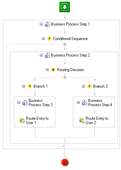The image size is (121, 170).
Task: Select the Business Process Step 1 gear icon
Action: pyautogui.click(x=47, y=24)
